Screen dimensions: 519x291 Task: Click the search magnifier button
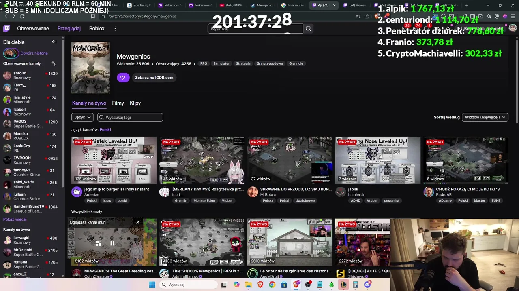coord(309,29)
